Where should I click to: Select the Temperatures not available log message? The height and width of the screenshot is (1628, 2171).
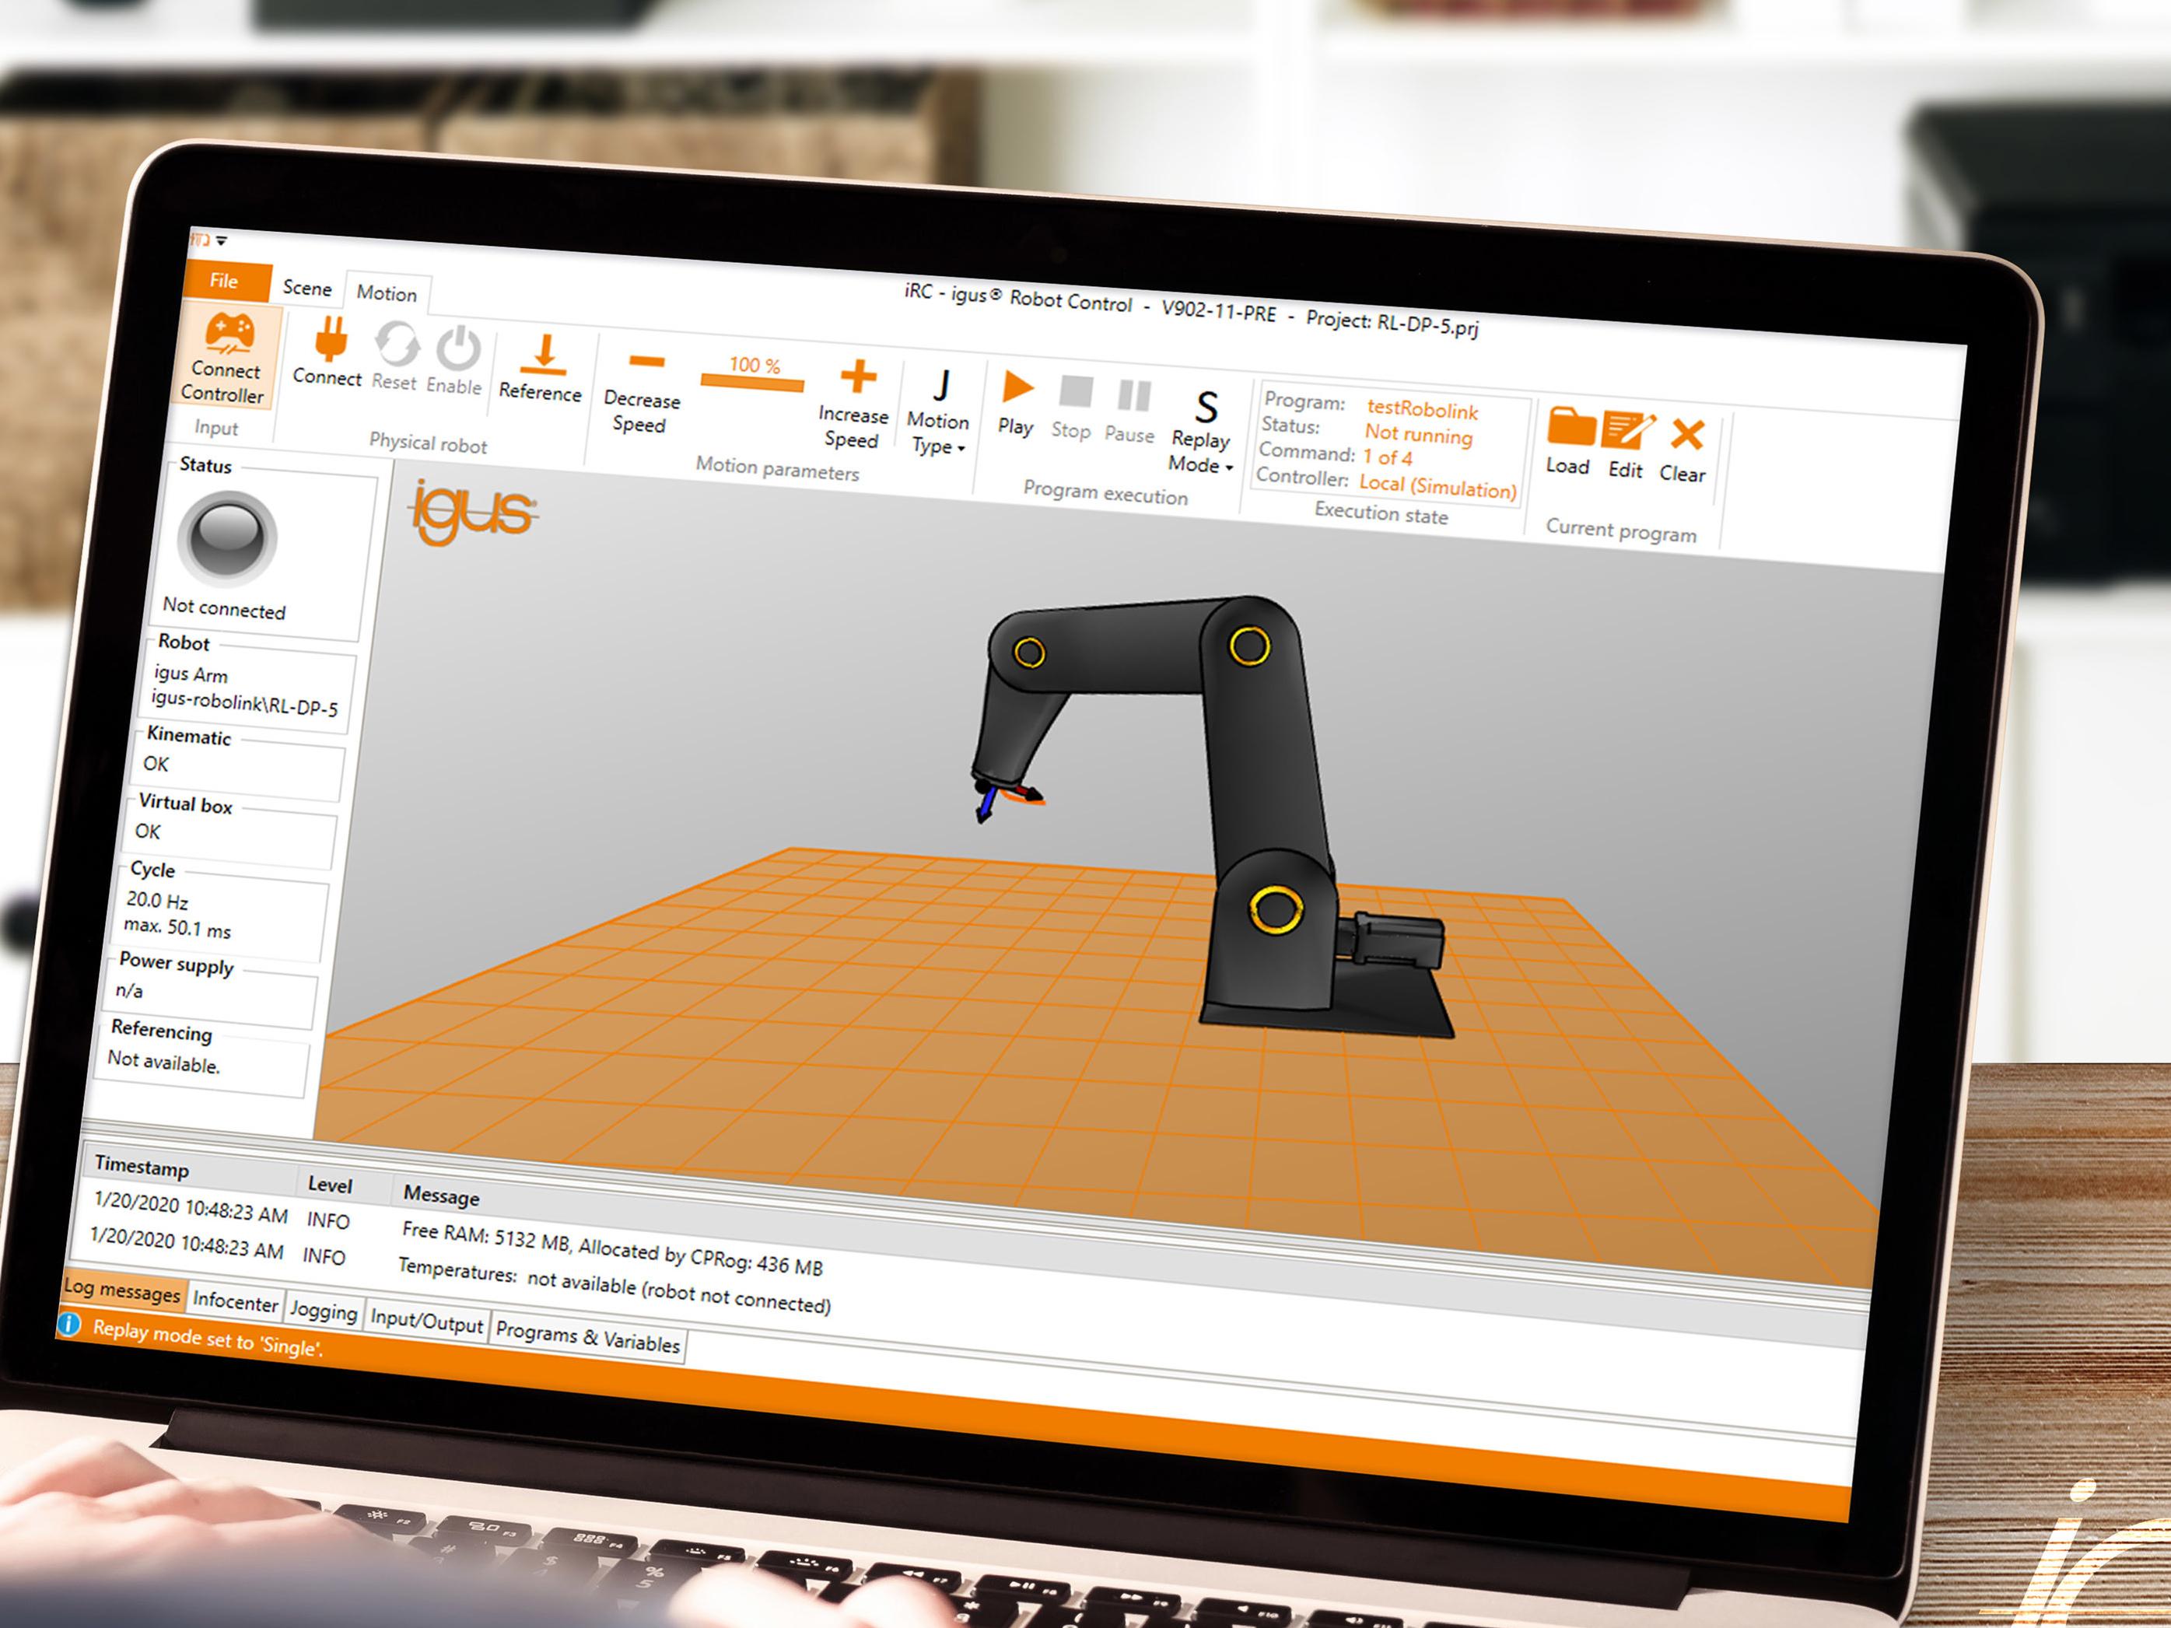(x=615, y=1286)
